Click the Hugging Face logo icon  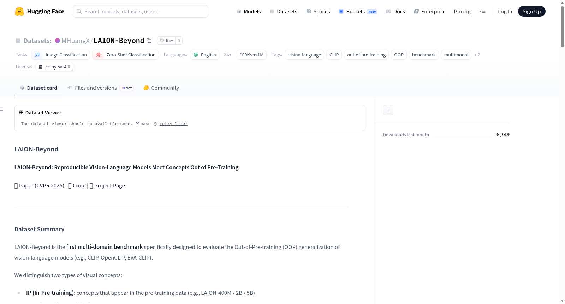[x=19, y=11]
